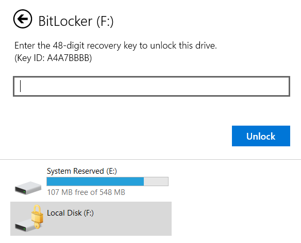Click the System Reserved (E:) label

coord(82,171)
